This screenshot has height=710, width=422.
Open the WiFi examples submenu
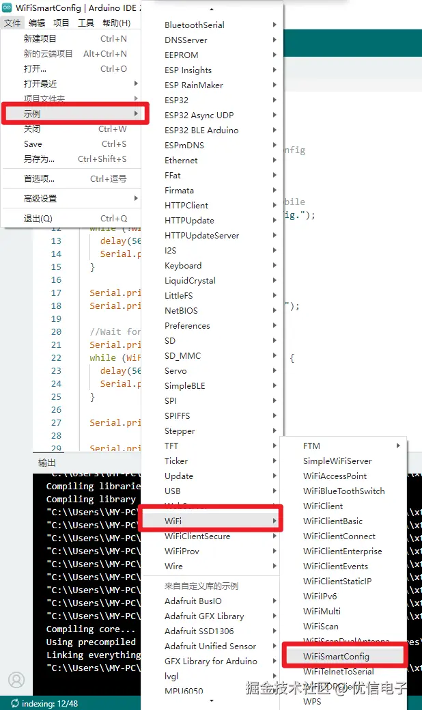[212, 521]
